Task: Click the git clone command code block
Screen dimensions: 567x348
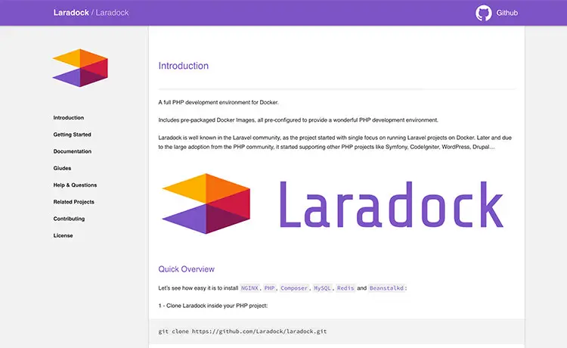Action: coord(336,331)
